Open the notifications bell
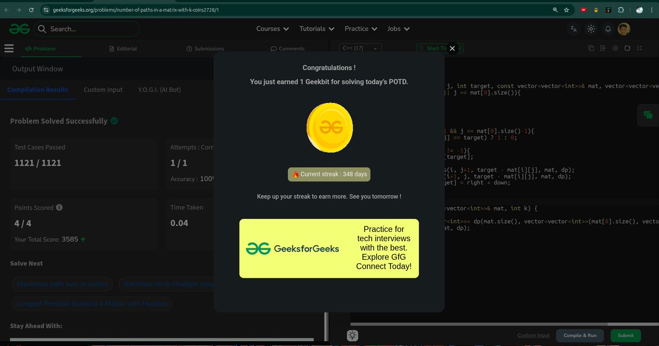Screen dimensions: 659x346 (x=608, y=29)
